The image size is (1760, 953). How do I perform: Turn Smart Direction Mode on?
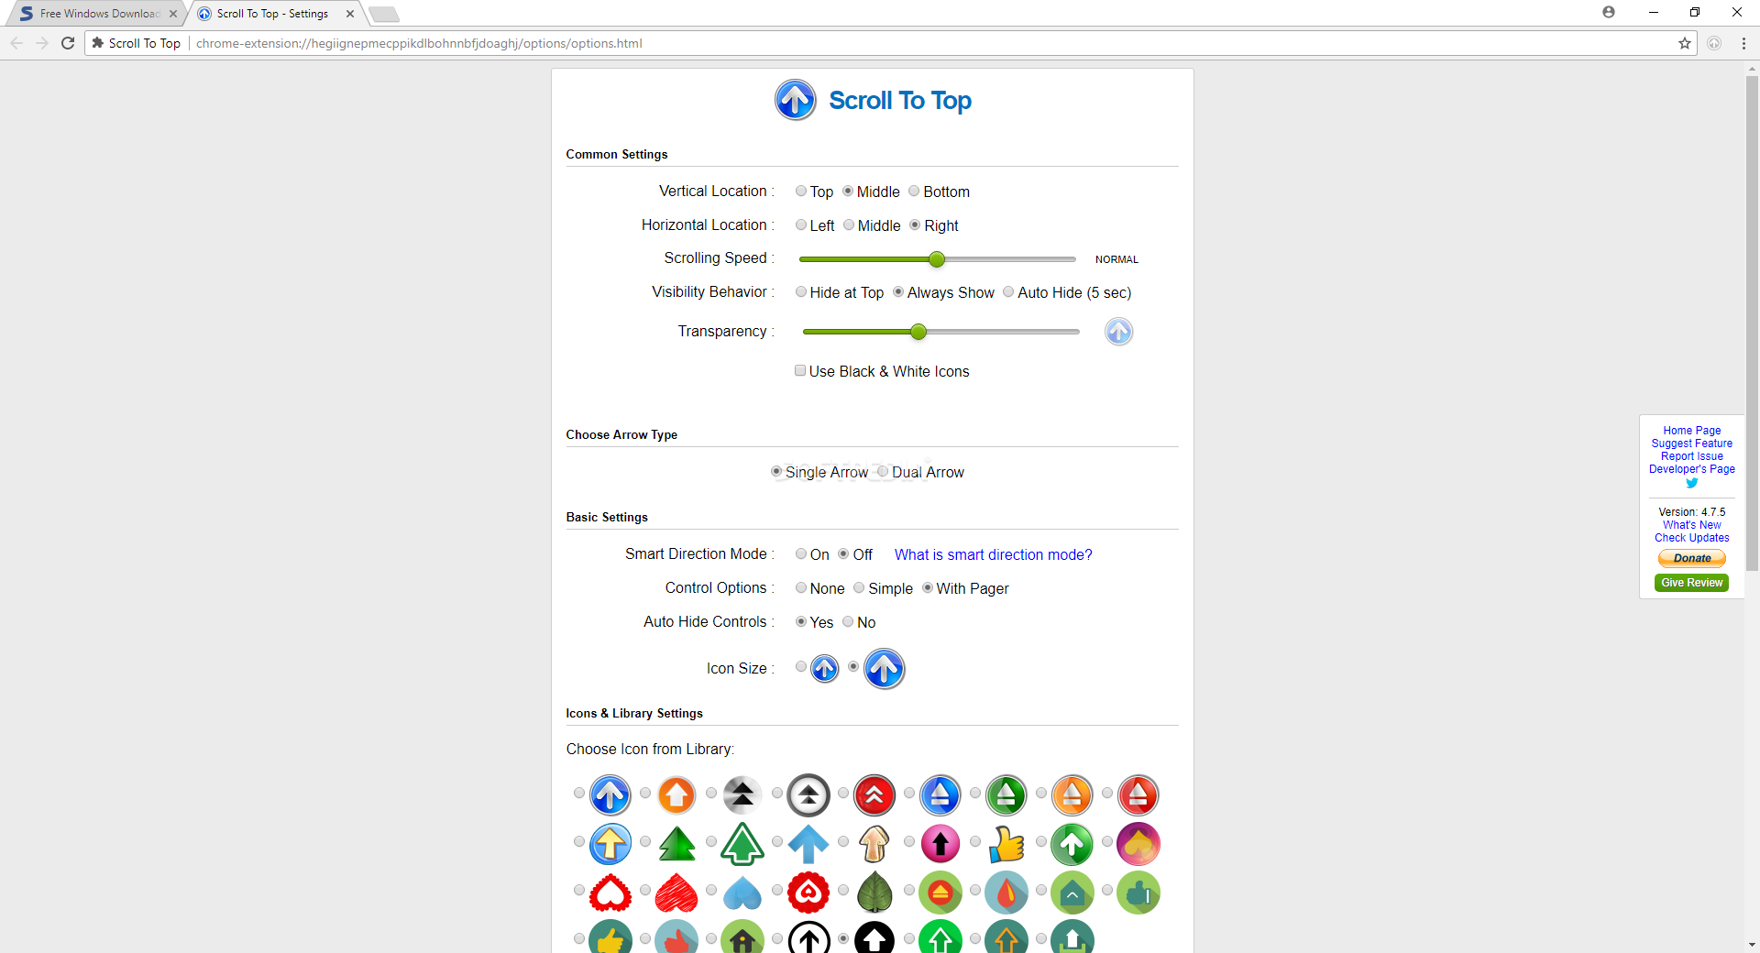click(800, 553)
